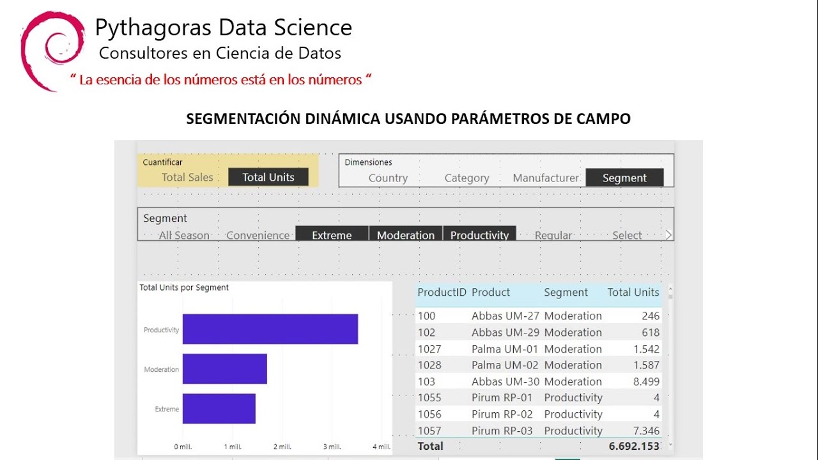818x460 pixels.
Task: Choose the Segment dimension button
Action: coord(624,178)
